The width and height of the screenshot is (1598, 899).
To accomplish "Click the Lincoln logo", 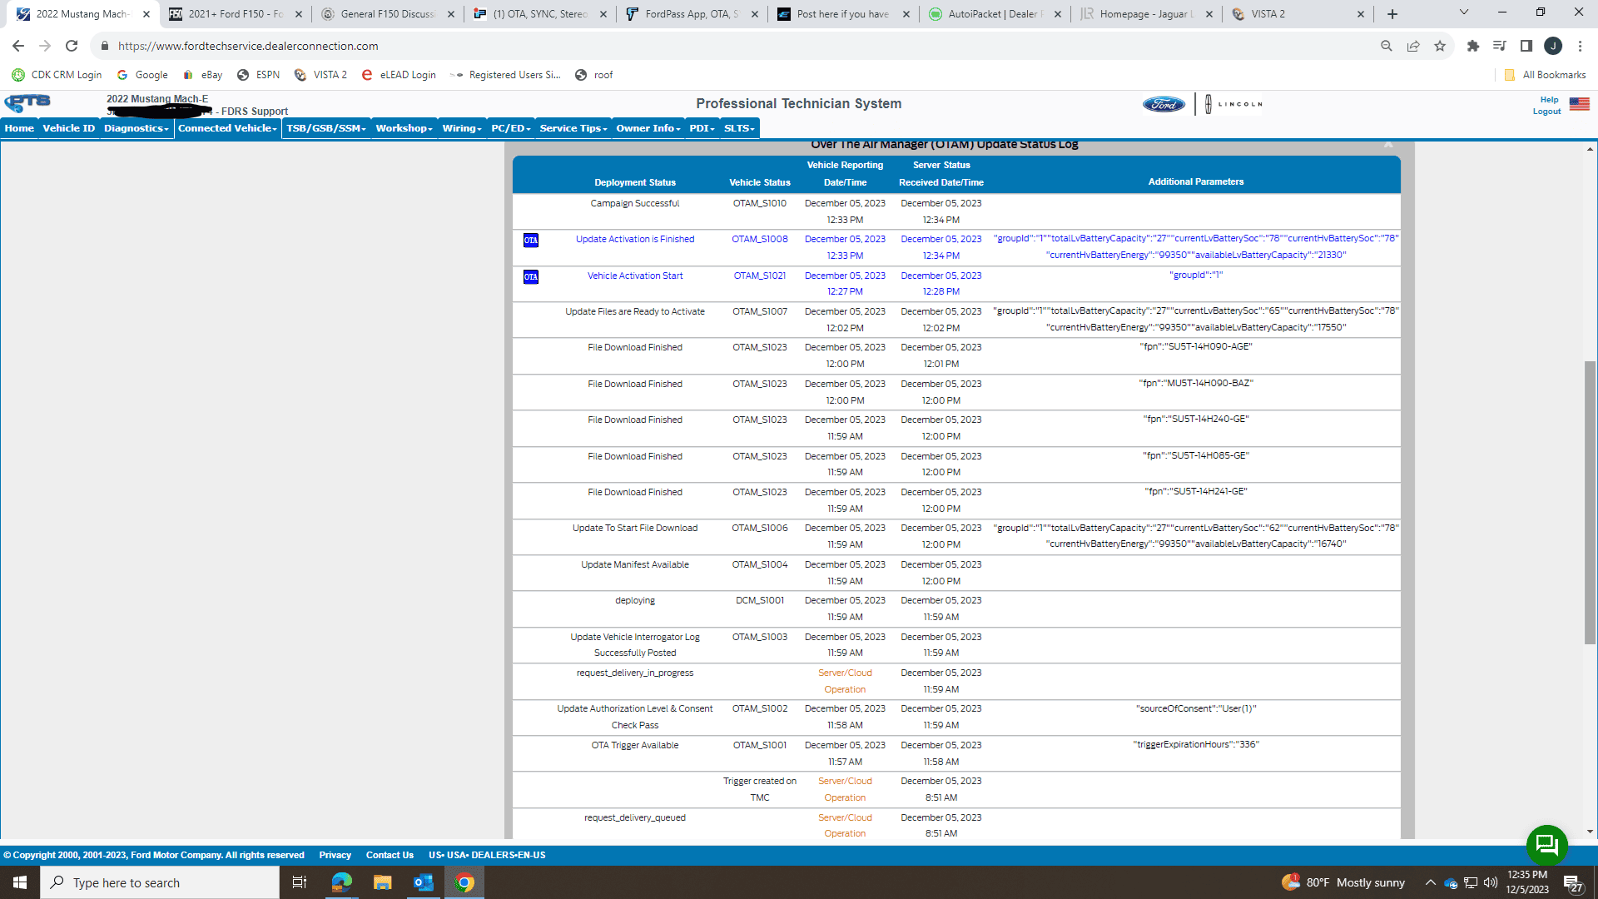I will (1233, 104).
